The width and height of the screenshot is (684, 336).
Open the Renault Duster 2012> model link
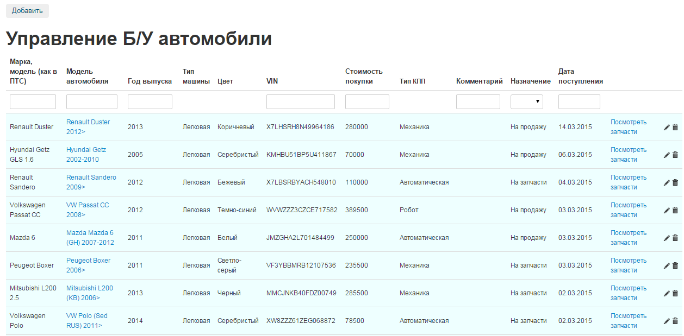click(x=88, y=127)
